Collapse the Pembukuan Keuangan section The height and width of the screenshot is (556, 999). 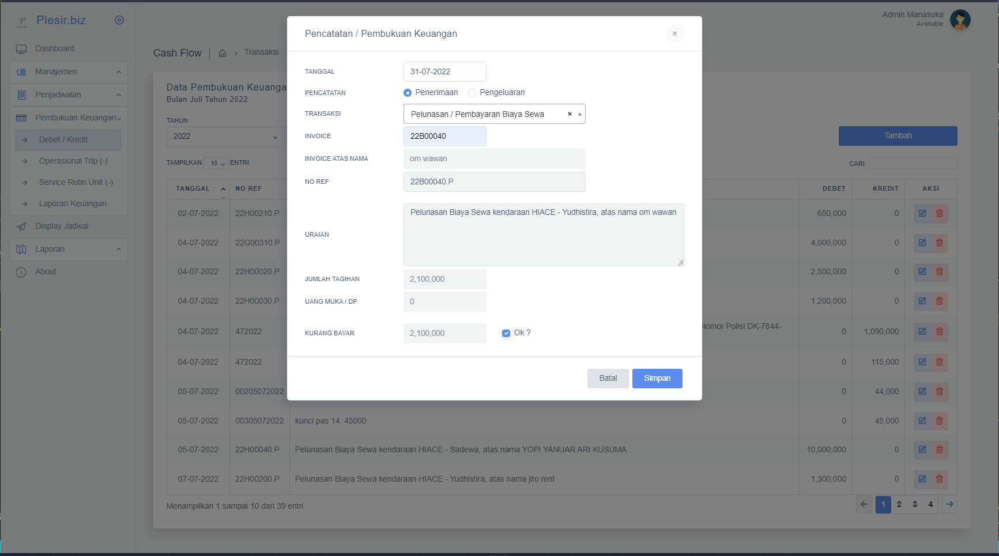[x=68, y=118]
